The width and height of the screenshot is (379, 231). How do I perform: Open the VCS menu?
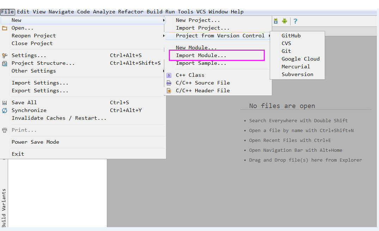pyautogui.click(x=201, y=11)
